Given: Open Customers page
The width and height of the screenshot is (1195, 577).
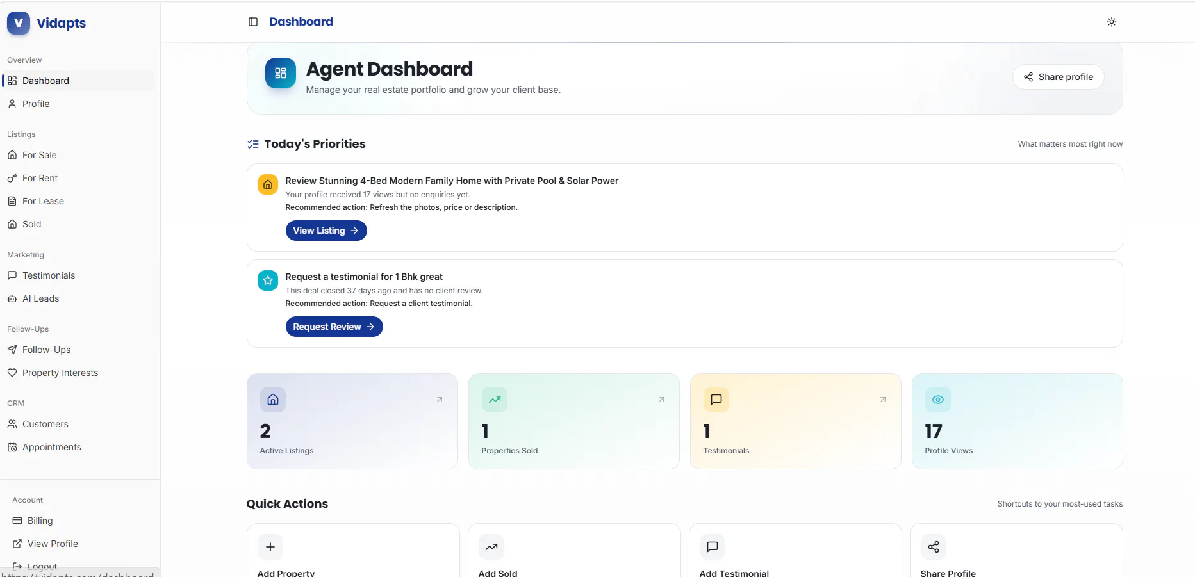Looking at the screenshot, I should click(79, 424).
